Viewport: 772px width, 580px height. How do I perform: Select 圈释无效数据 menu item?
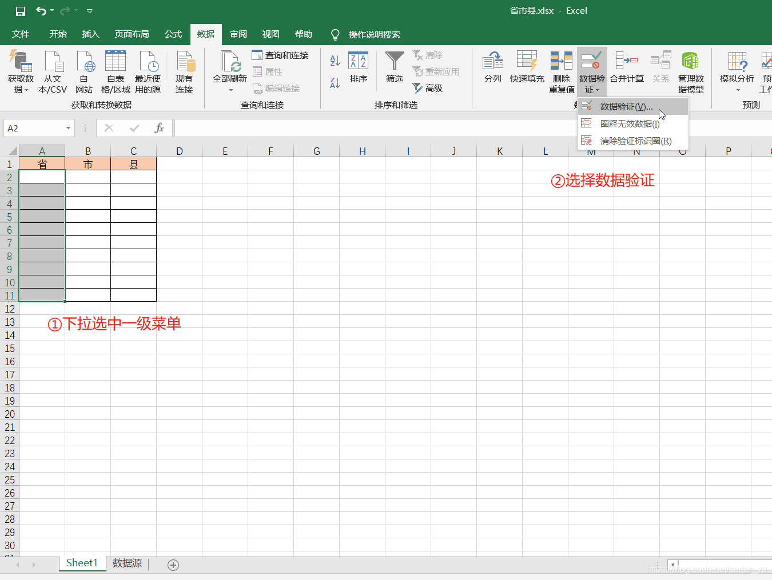(x=633, y=124)
